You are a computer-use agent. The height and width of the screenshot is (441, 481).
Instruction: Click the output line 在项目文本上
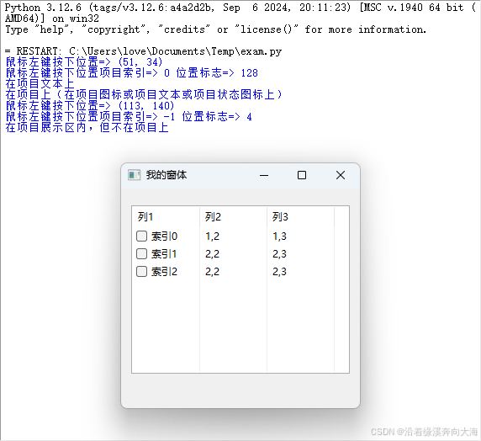pyautogui.click(x=40, y=83)
